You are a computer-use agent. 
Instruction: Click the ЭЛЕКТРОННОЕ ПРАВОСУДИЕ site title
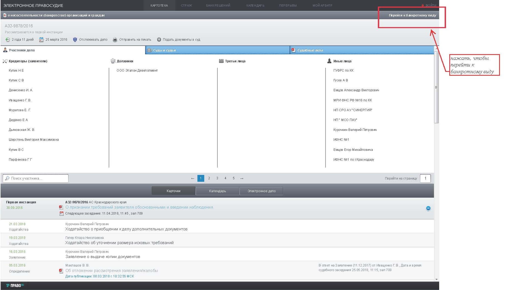tap(33, 5)
